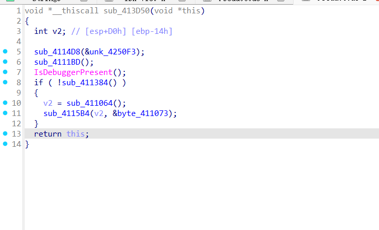Click the [ebp-14h] comment text
Screen dimensions: 379x230
tap(152, 31)
